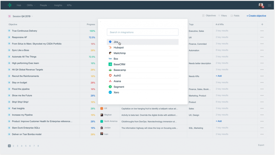The width and height of the screenshot is (275, 155).
Task: Click the orange UX team swatch
Action: (x=102, y=108)
